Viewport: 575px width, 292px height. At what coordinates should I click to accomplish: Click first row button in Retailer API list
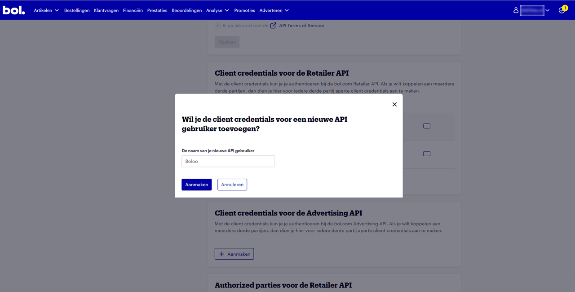(427, 126)
